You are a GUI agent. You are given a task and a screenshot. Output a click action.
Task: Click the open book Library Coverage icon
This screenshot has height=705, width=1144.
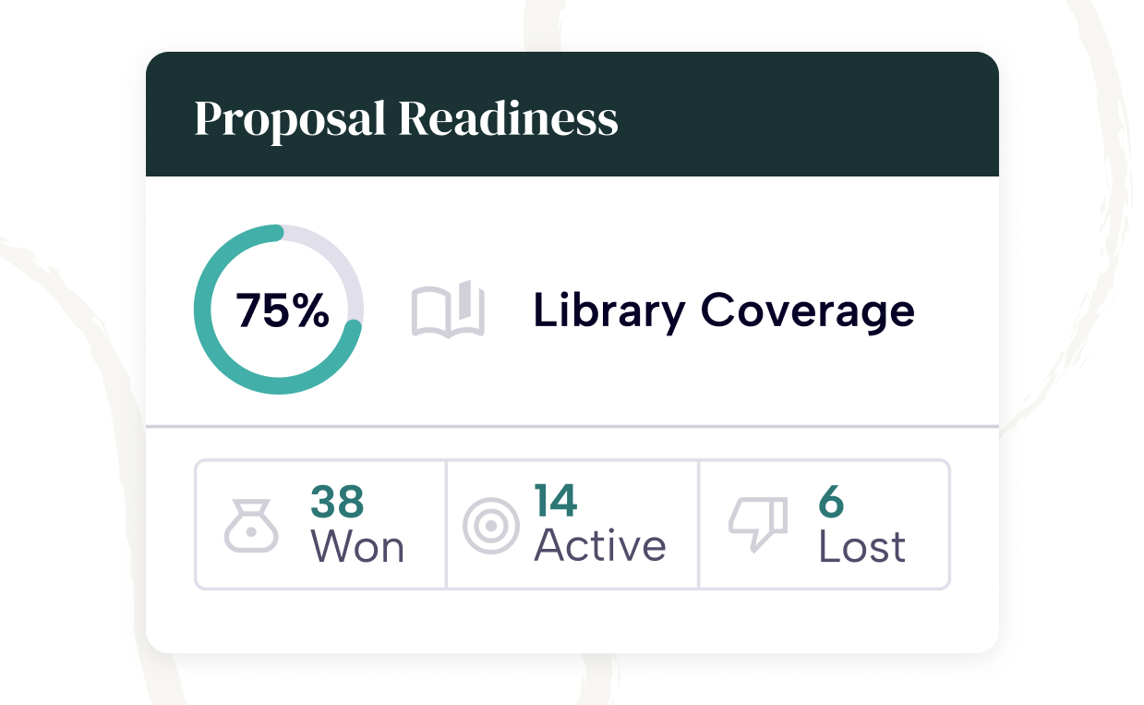pos(448,309)
